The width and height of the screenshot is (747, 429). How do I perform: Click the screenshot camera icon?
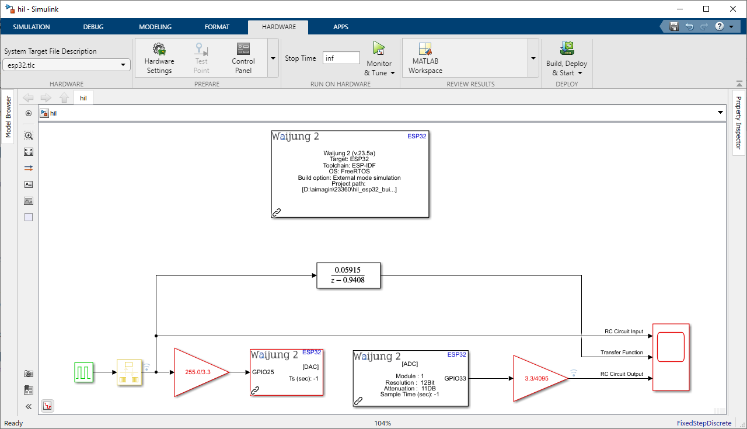point(29,374)
